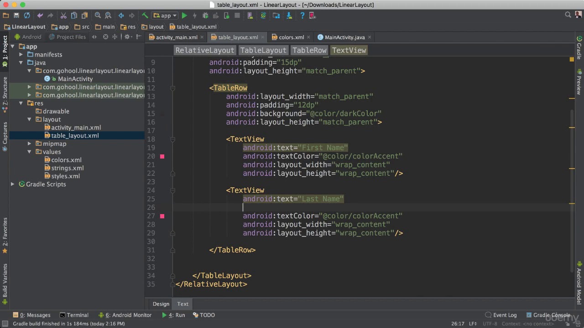Collapse the java folder arrow
The image size is (584, 328).
(21, 63)
